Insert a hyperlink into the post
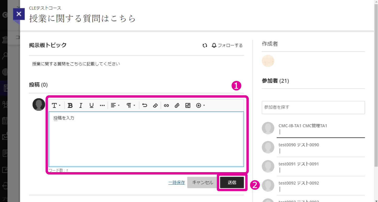Screen dimensions: 378x202 (x=166, y=105)
